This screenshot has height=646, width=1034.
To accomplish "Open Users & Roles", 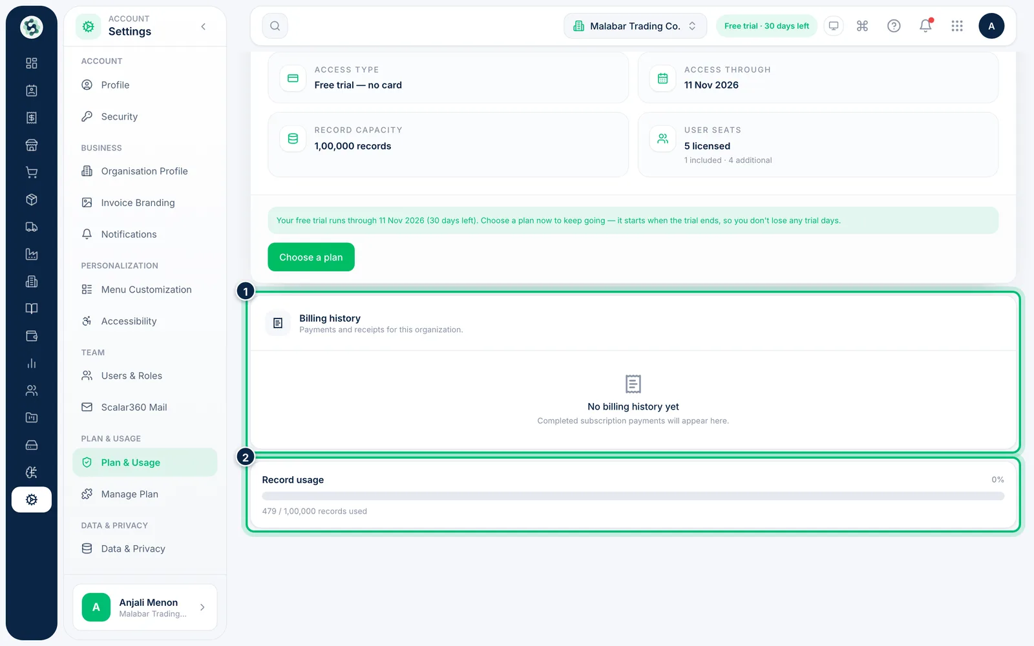I will [x=145, y=376].
